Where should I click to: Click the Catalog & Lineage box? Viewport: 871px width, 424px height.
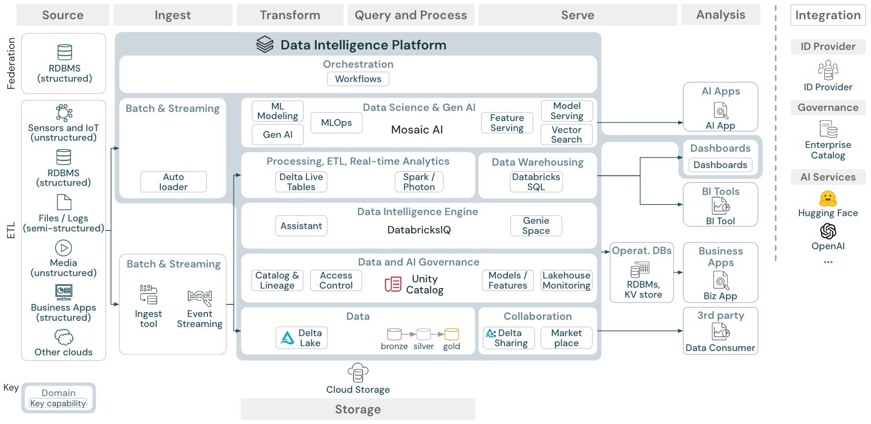pos(277,280)
